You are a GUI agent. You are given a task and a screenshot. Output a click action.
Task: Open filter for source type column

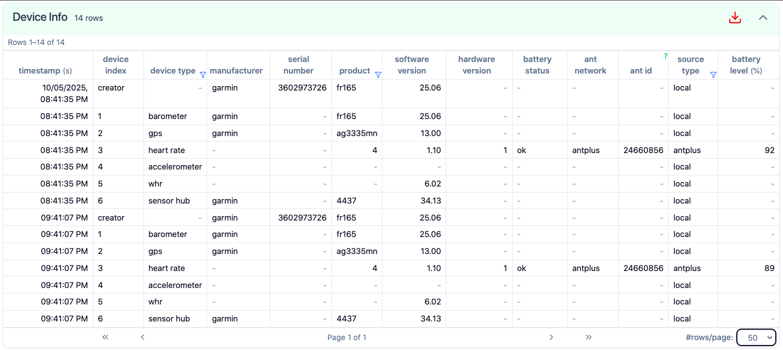click(x=713, y=75)
